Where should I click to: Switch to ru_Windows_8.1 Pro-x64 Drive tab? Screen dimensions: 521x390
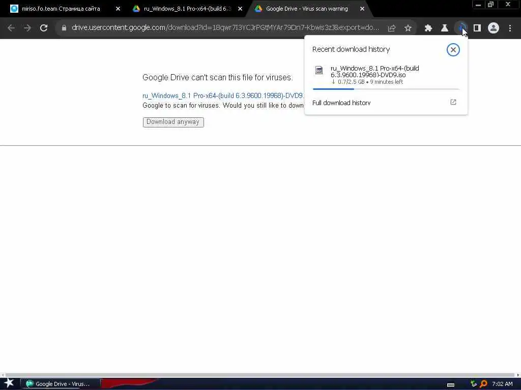click(x=187, y=9)
